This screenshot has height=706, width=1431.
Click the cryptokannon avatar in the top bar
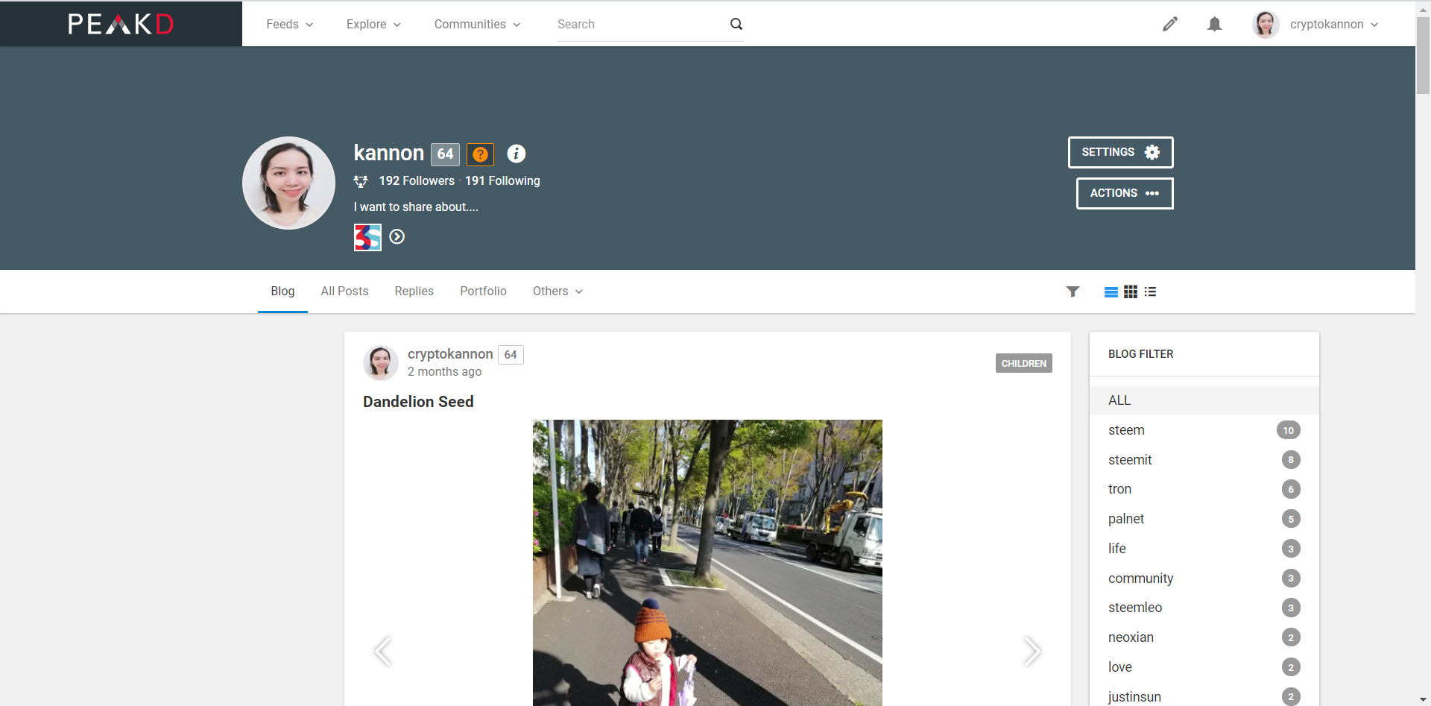1266,24
